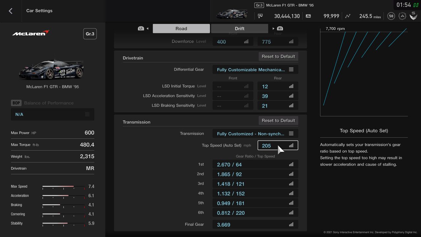The image size is (421, 237).
Task: Click the R1 next-sheet arrow
Action: coord(278,29)
